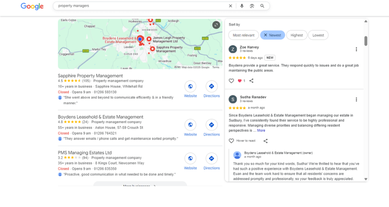Viewport: 389px width, 207px height.
Task: Open options menu for Sudha Ranadev review
Action: [x=356, y=100]
